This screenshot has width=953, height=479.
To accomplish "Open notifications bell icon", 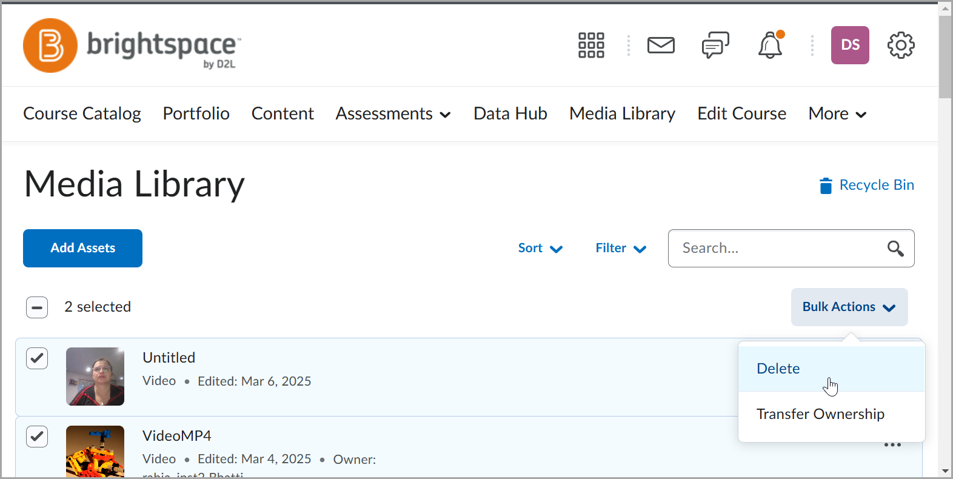I will click(771, 45).
